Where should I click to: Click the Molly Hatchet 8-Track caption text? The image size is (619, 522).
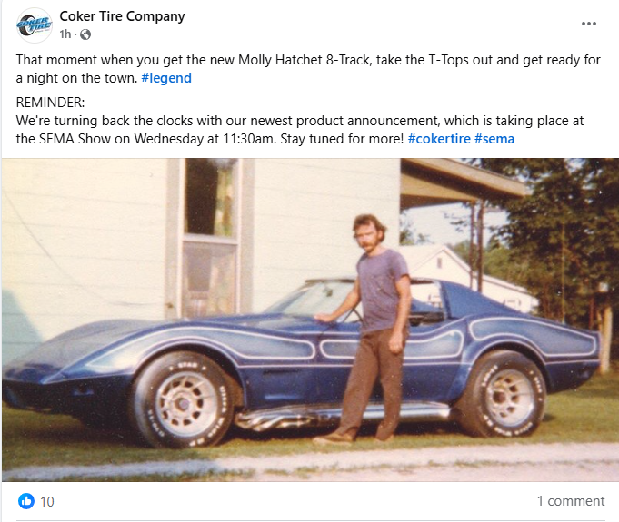[308, 61]
